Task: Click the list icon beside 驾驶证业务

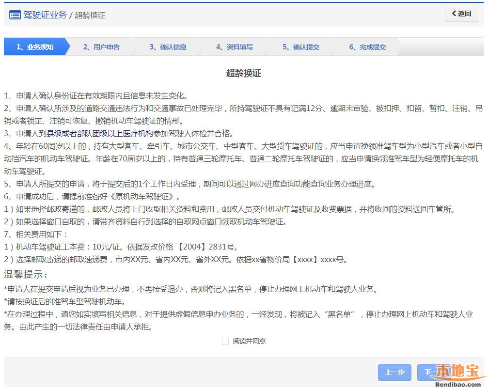Action: [15, 15]
